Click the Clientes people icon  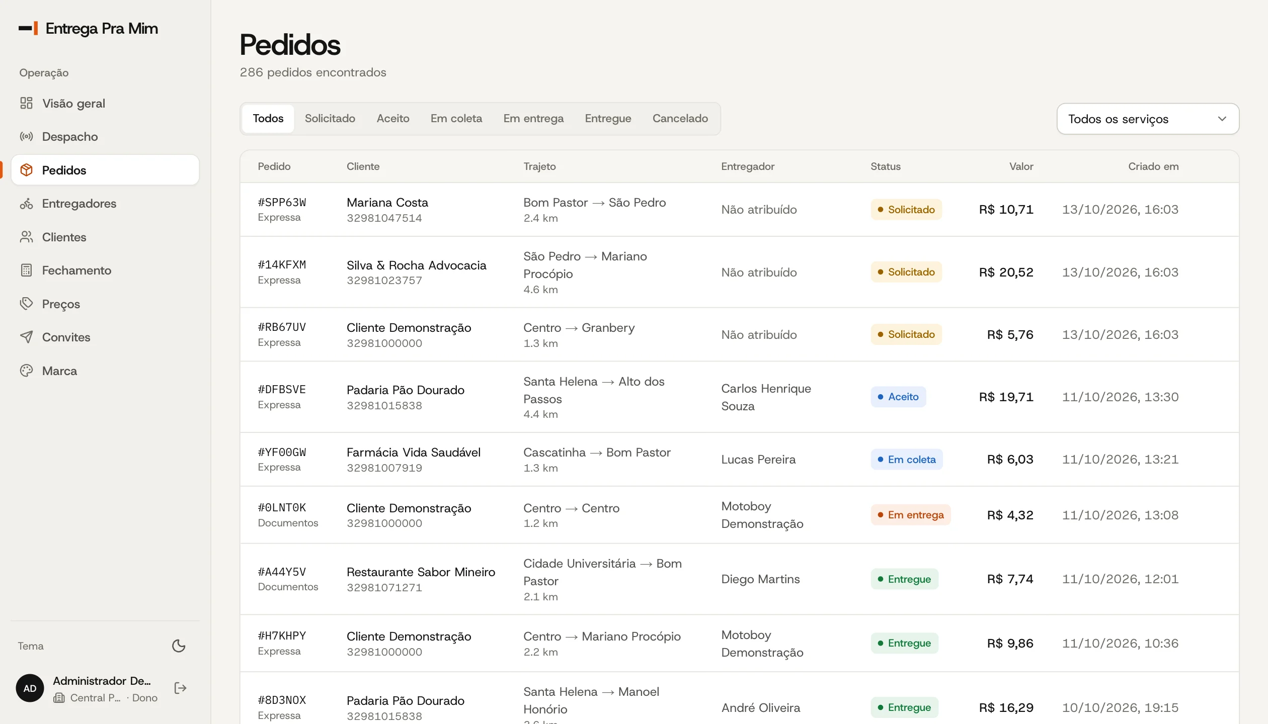[26, 237]
